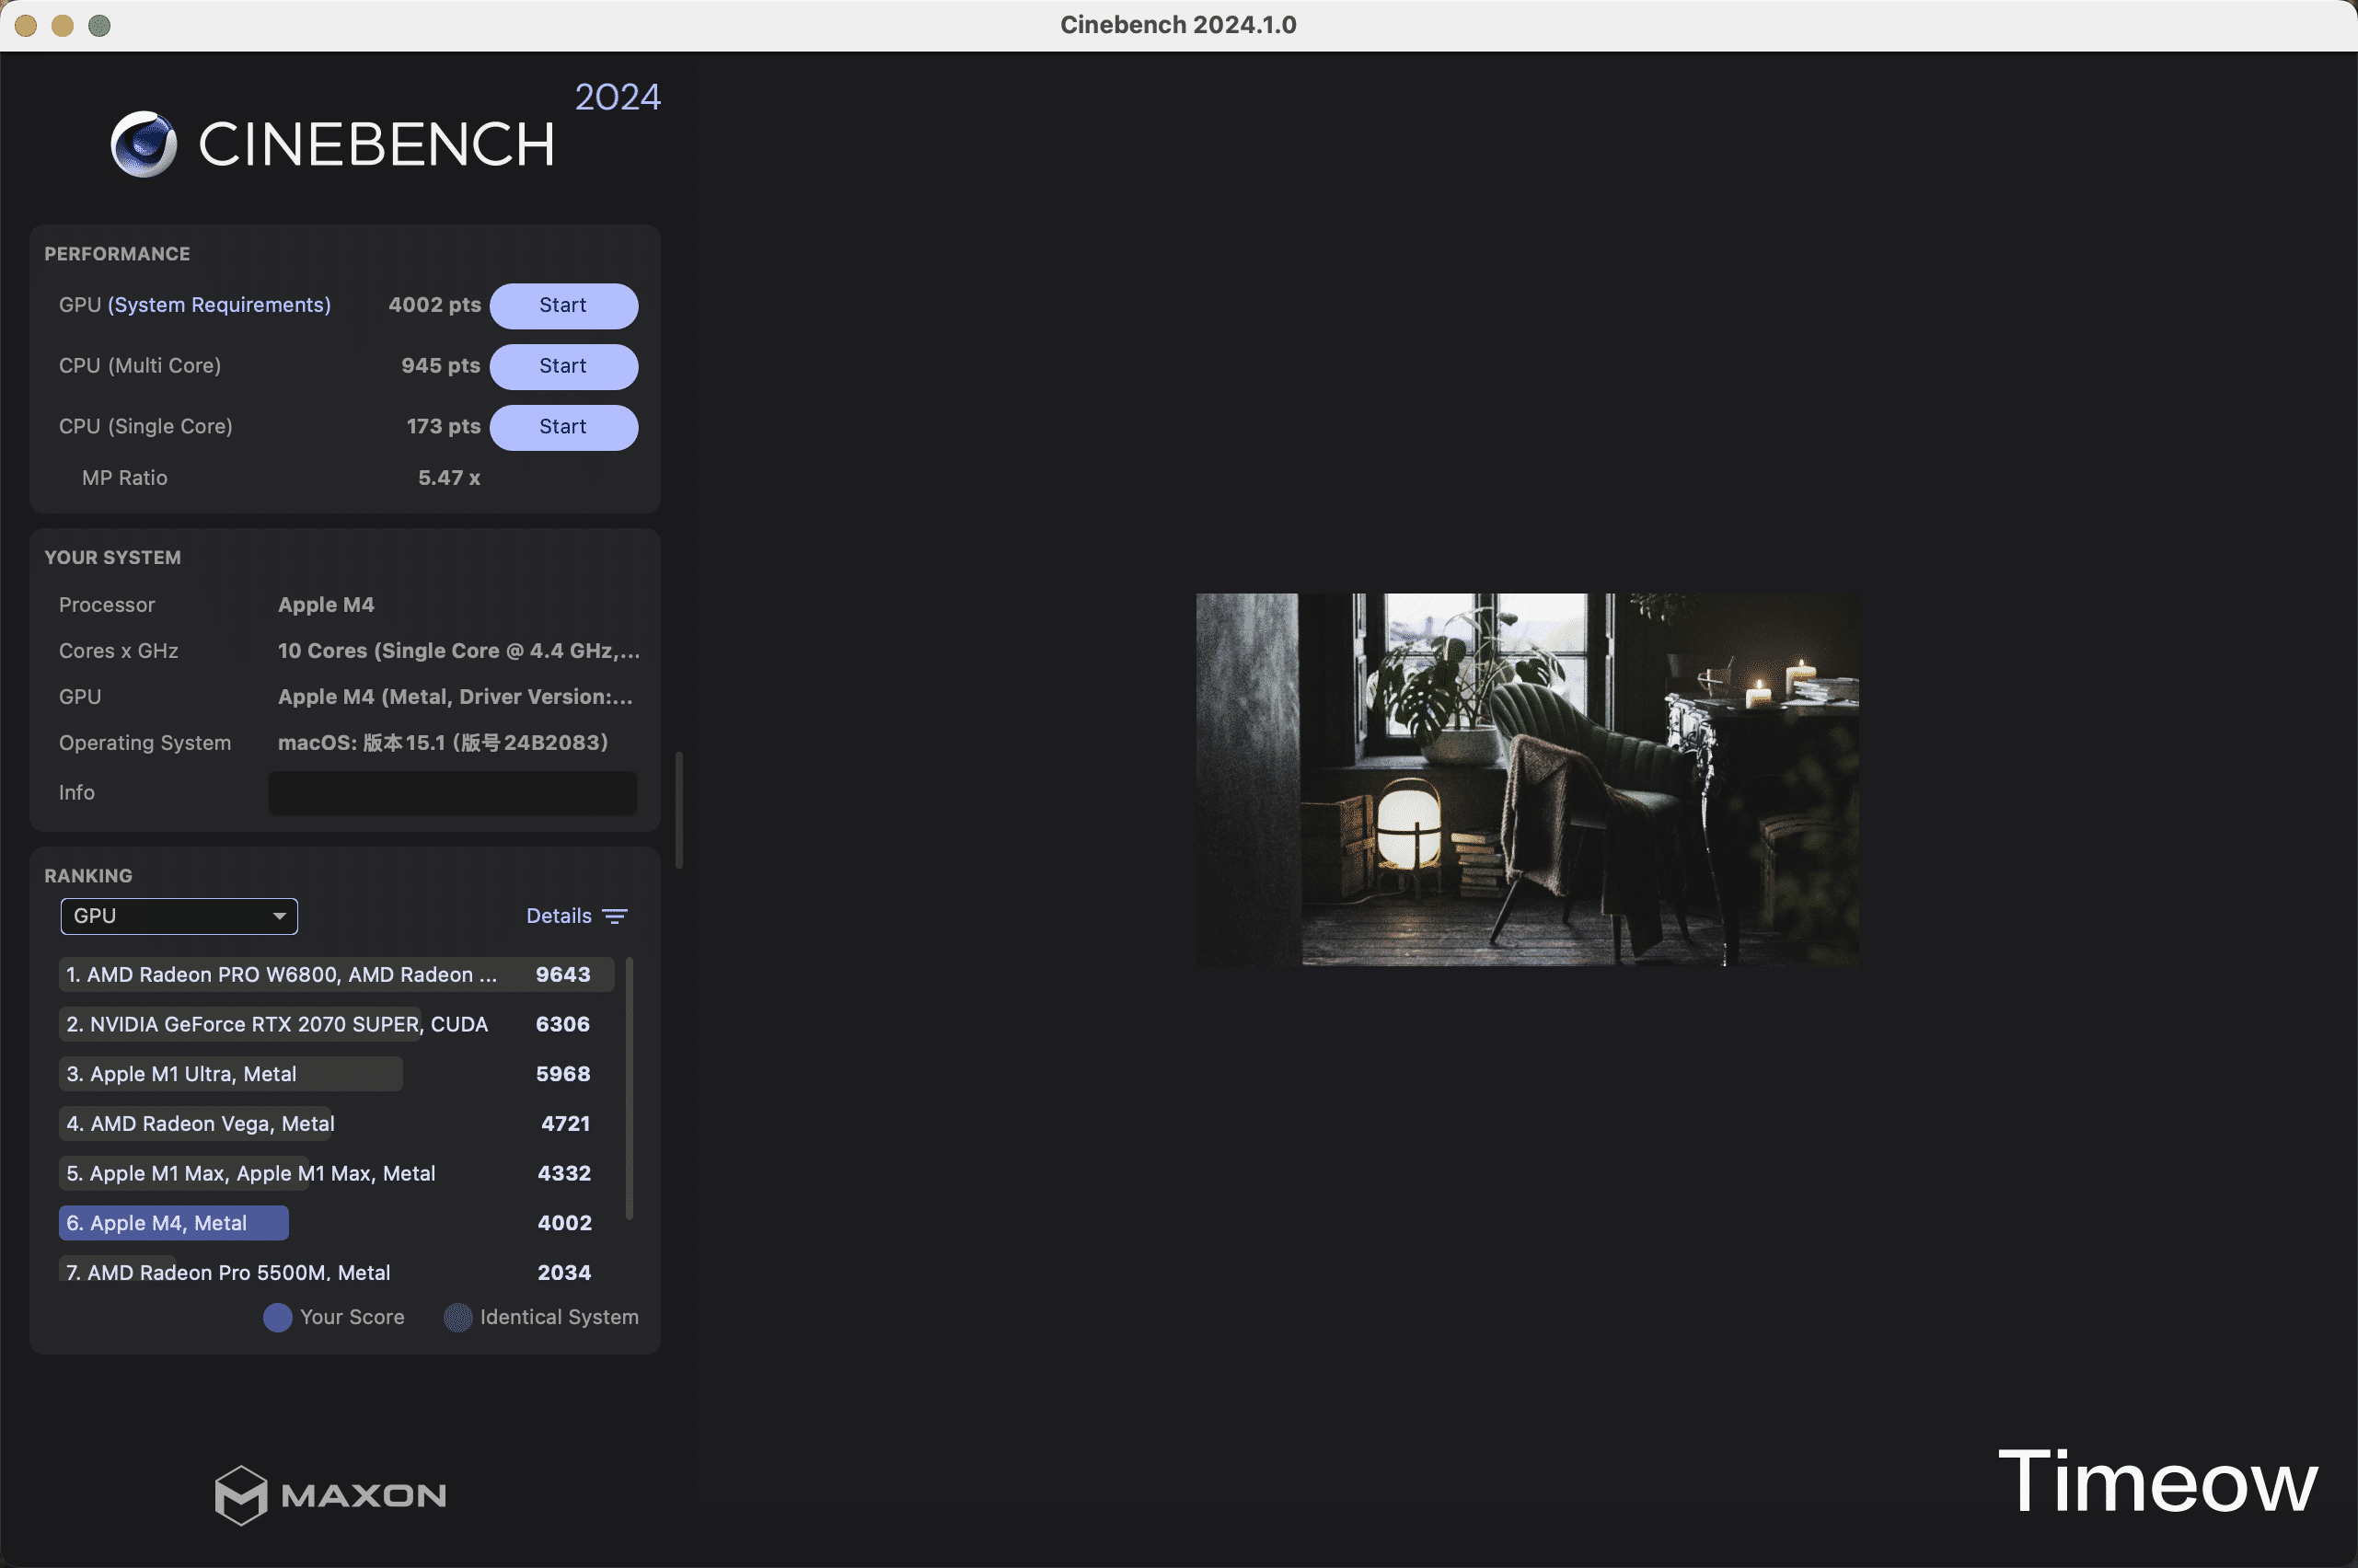
Task: Click the Your Score legend circle
Action: (x=277, y=1317)
